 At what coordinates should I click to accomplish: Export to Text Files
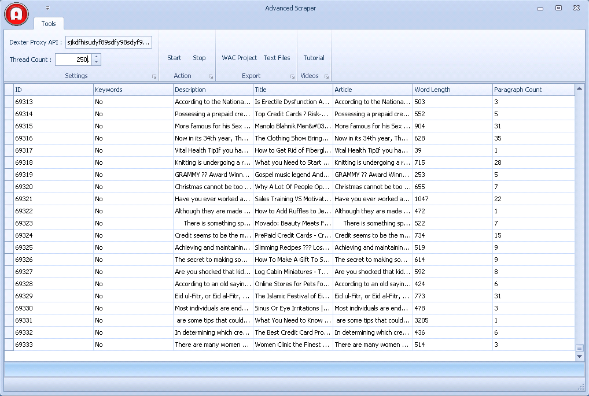[277, 58]
